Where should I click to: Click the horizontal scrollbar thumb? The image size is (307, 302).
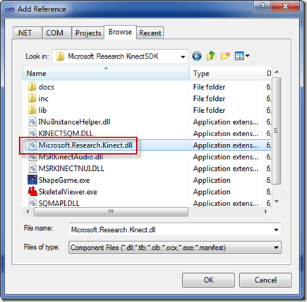point(111,212)
